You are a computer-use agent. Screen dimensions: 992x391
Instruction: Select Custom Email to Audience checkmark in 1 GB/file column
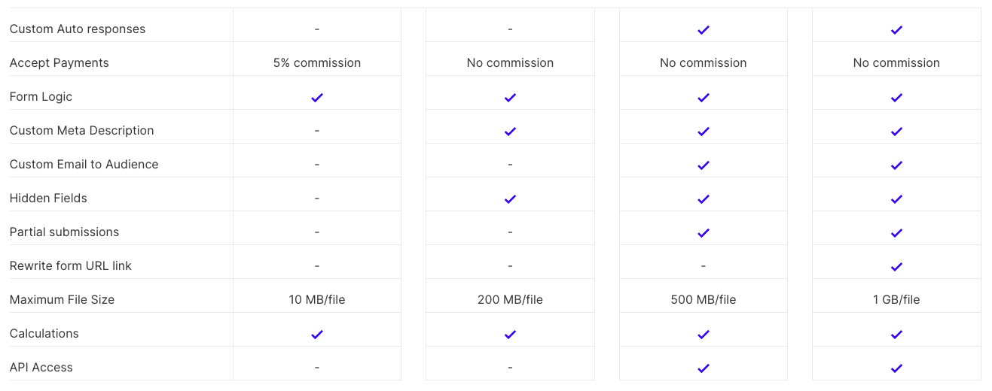[x=896, y=165]
